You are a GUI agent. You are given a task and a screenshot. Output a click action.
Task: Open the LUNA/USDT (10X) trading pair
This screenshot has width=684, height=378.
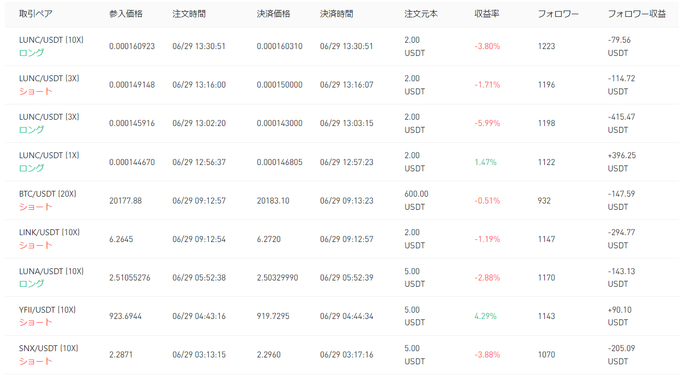click(x=51, y=271)
